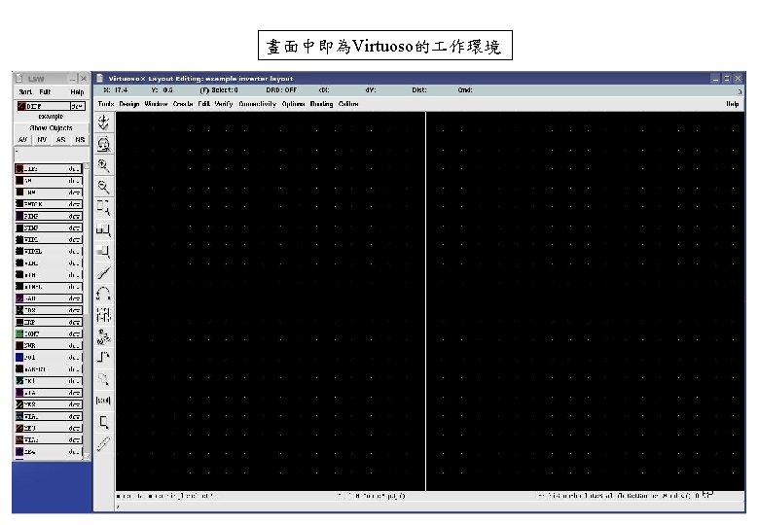Select the Path drawing tool
759x525 pixels.
[x=103, y=358]
